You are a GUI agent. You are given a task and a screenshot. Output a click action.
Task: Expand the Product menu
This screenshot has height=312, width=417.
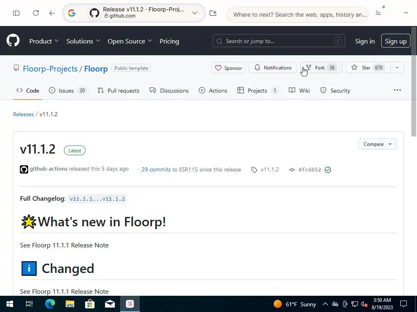coord(44,41)
